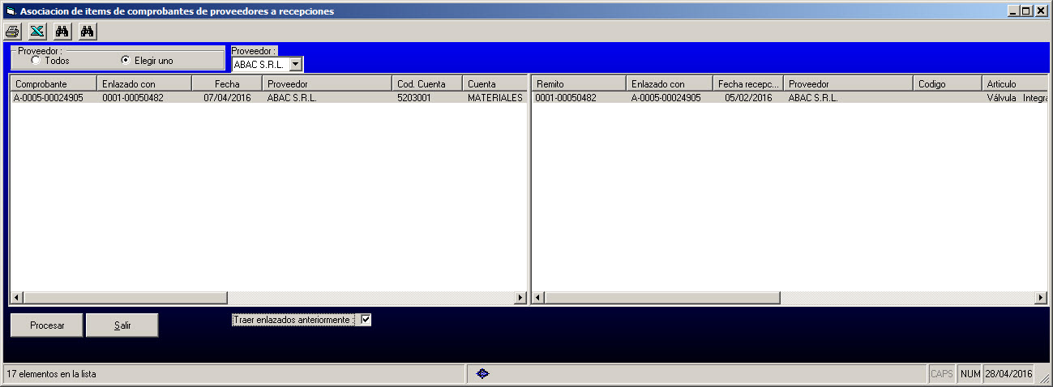Click the Salir button
Viewport: 1053px width, 387px height.
pyautogui.click(x=122, y=325)
